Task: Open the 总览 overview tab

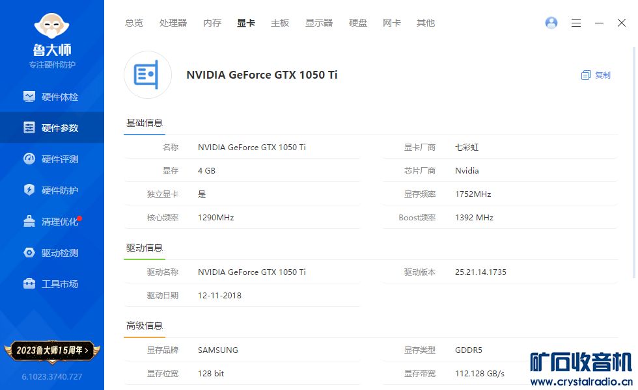Action: [134, 23]
